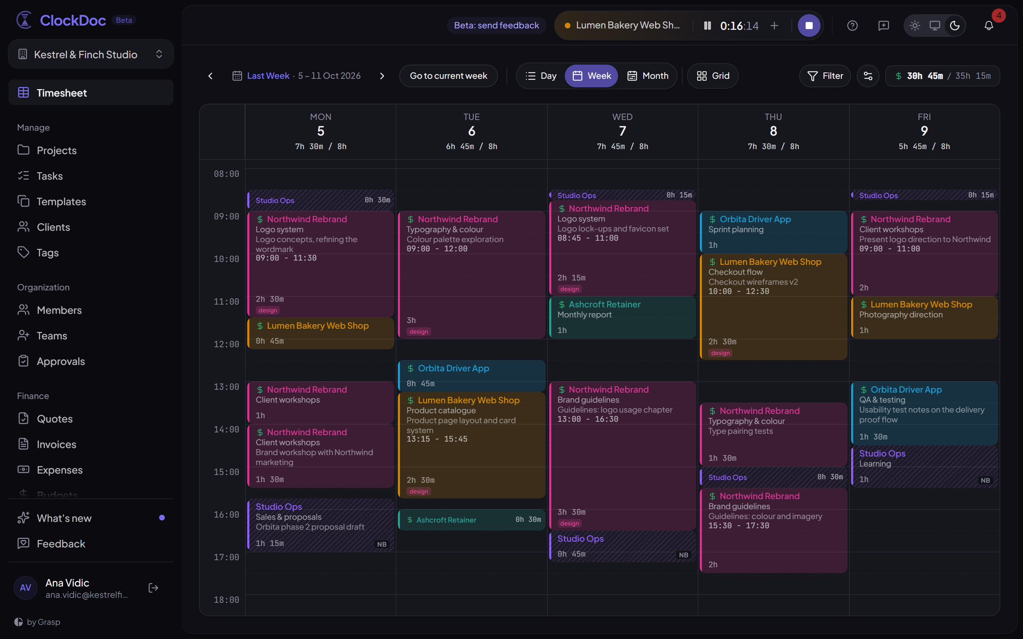1023x639 pixels.
Task: Click the plus icon beside the timer
Action: coord(774,26)
